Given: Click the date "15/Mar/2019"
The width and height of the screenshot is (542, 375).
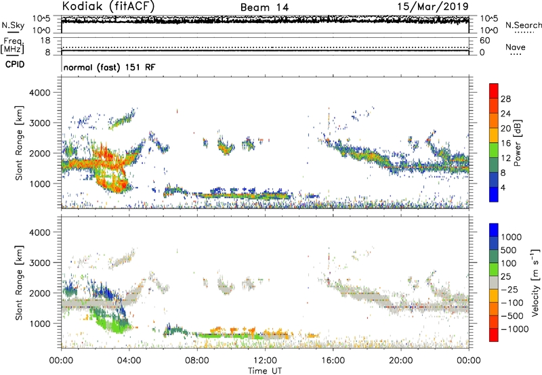Looking at the screenshot, I should (x=433, y=6).
